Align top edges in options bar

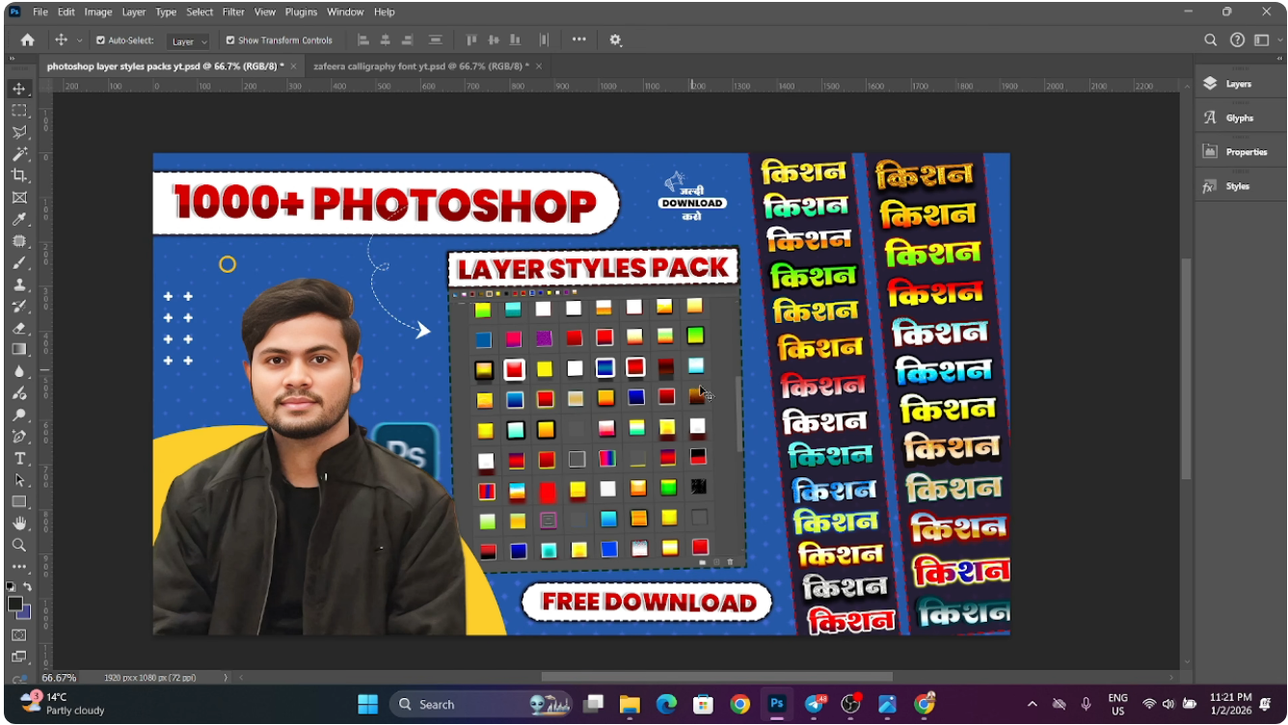click(x=472, y=40)
